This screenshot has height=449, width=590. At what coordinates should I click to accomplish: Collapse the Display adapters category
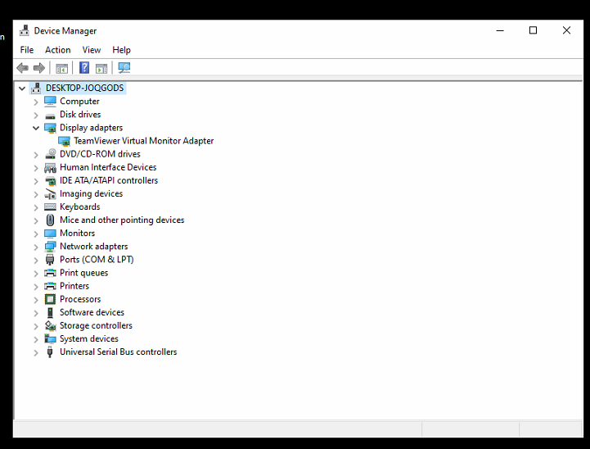coord(36,128)
